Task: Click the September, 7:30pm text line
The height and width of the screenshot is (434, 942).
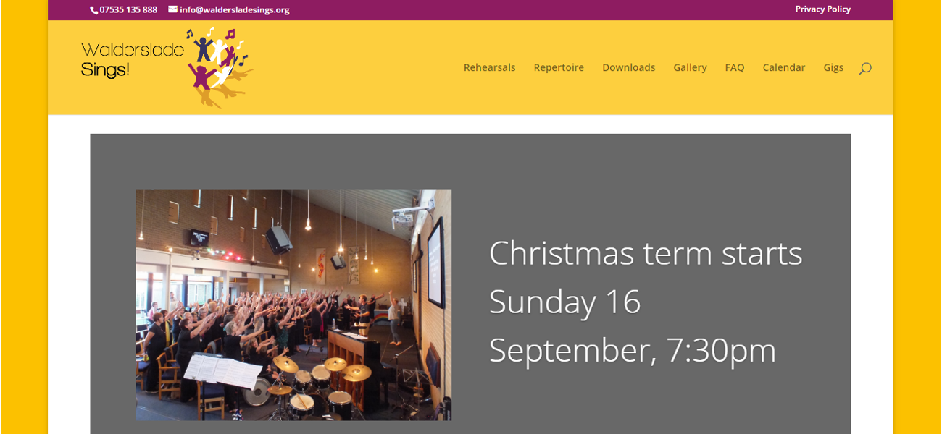Action: 633,351
